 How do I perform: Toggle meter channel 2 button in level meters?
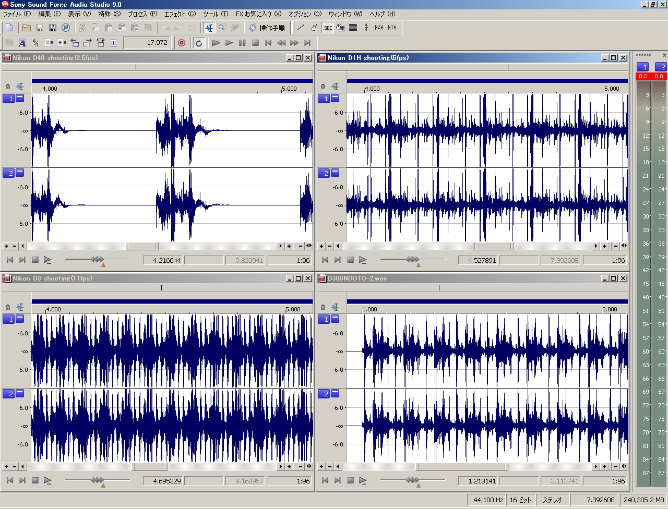[x=660, y=67]
